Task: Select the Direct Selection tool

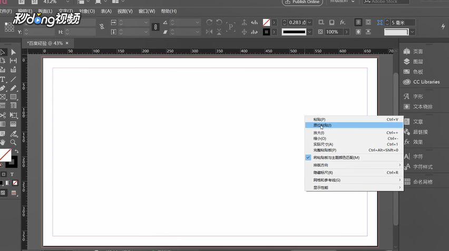Action: tap(13, 52)
